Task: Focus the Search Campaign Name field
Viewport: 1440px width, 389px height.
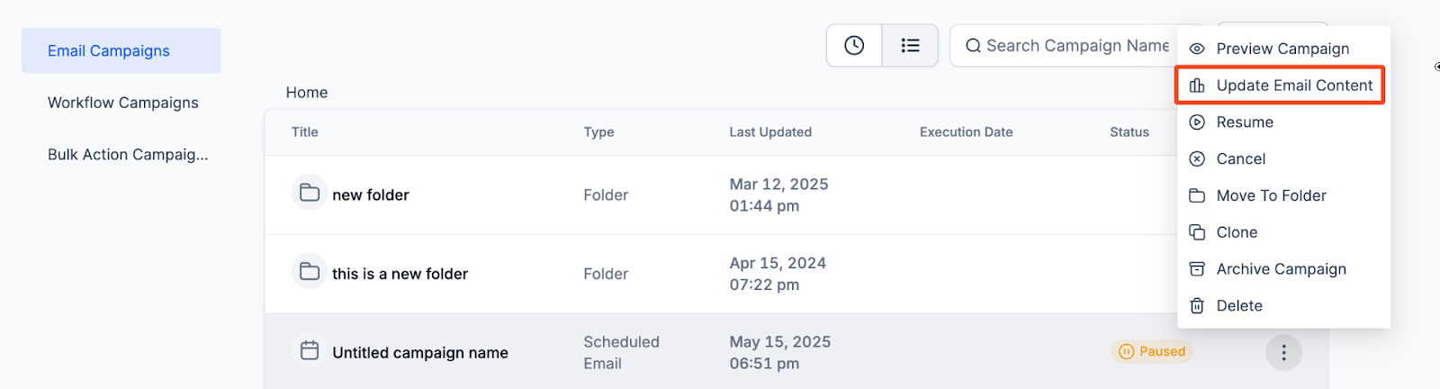Action: (x=1077, y=46)
